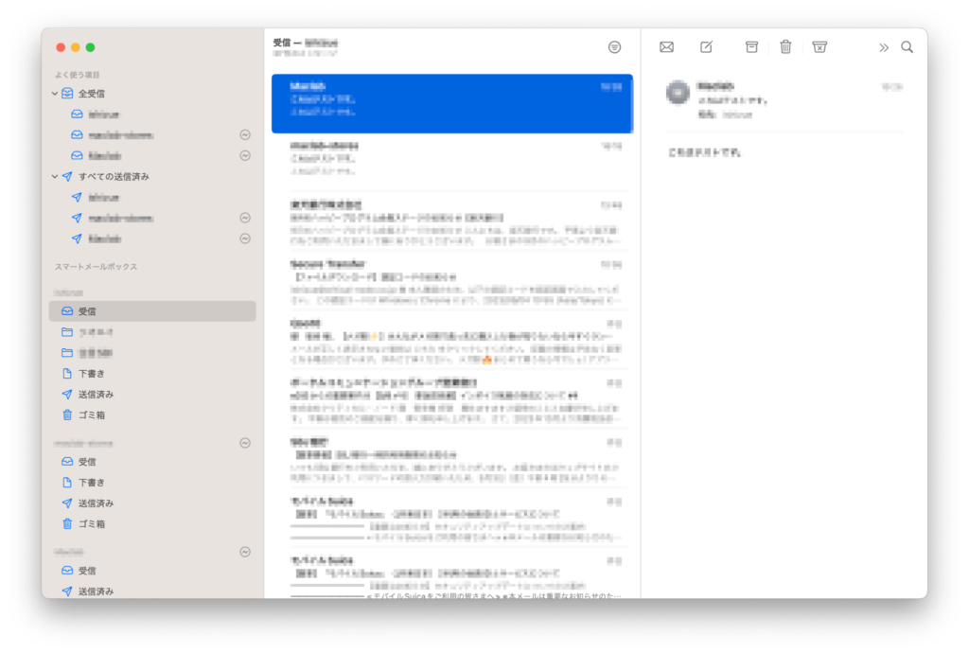Open first account inbox under 全受信

click(x=152, y=115)
